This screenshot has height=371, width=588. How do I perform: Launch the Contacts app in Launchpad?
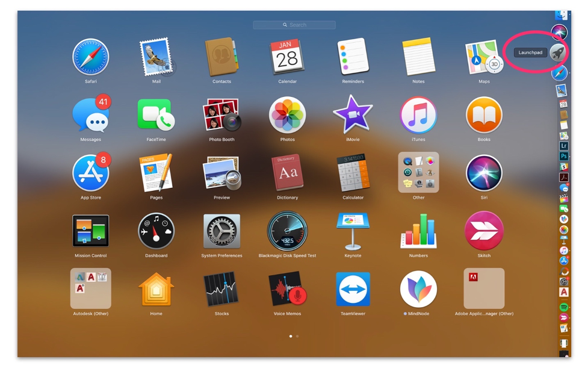[221, 57]
